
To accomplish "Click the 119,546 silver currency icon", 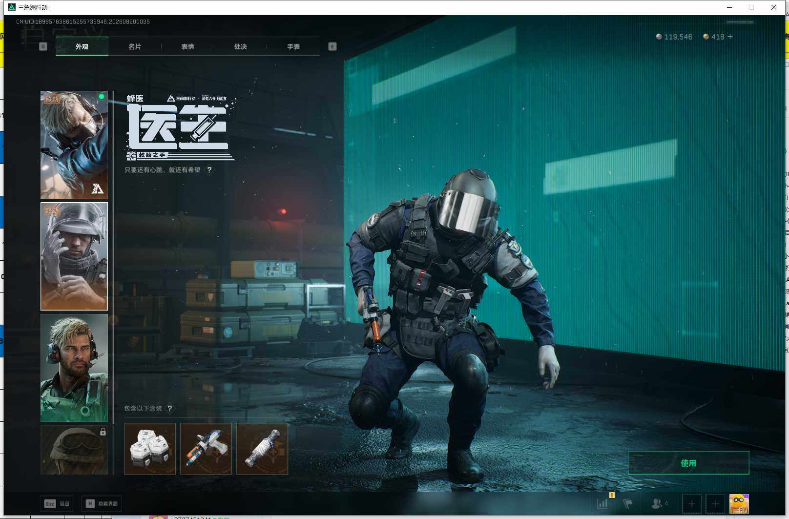I will (659, 37).
